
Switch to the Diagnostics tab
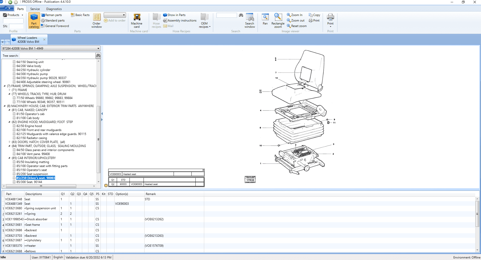(x=54, y=9)
